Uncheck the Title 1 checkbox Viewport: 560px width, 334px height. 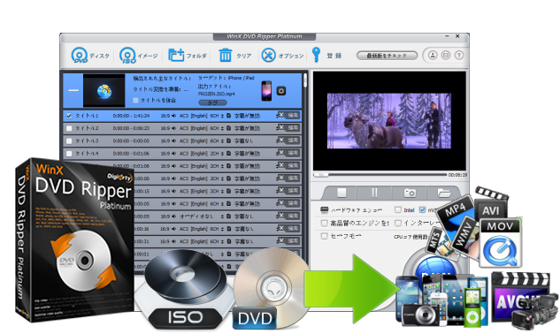point(69,116)
